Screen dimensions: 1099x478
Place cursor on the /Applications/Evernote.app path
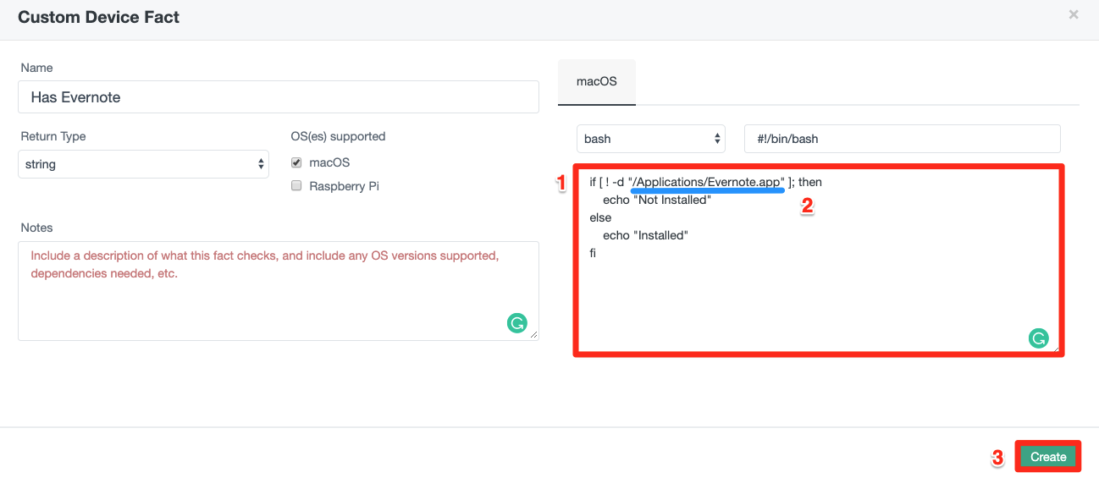[709, 182]
